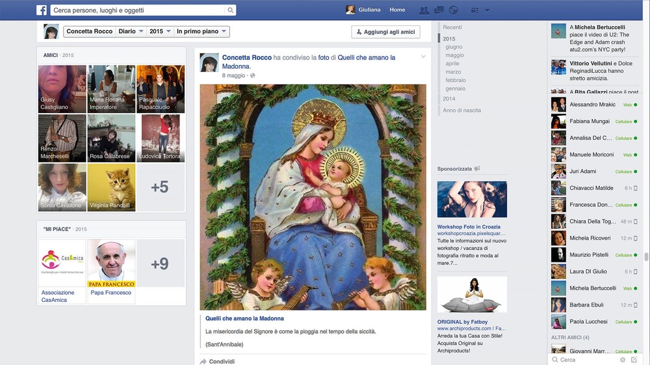Click the mobile icon next to Barbara Ebuli
The height and width of the screenshot is (365, 650).
636,305
